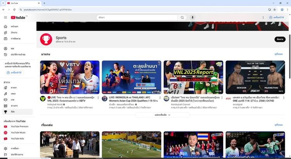Open YouTube Kids in sidebar
Image resolution: width=291 pixels, height=159 pixels.
(x=17, y=138)
